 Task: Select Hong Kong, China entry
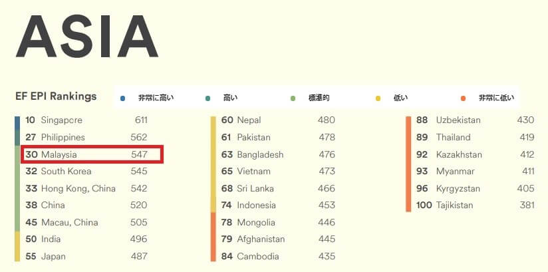[86, 188]
